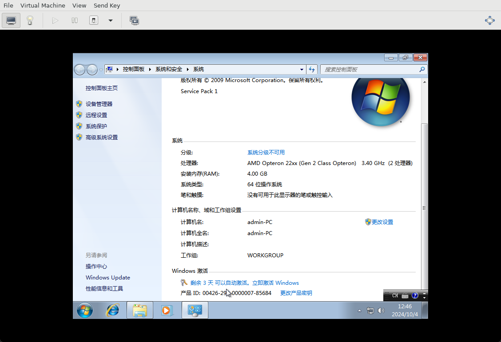
Task: Open 操作中心 in See also
Action: point(96,267)
